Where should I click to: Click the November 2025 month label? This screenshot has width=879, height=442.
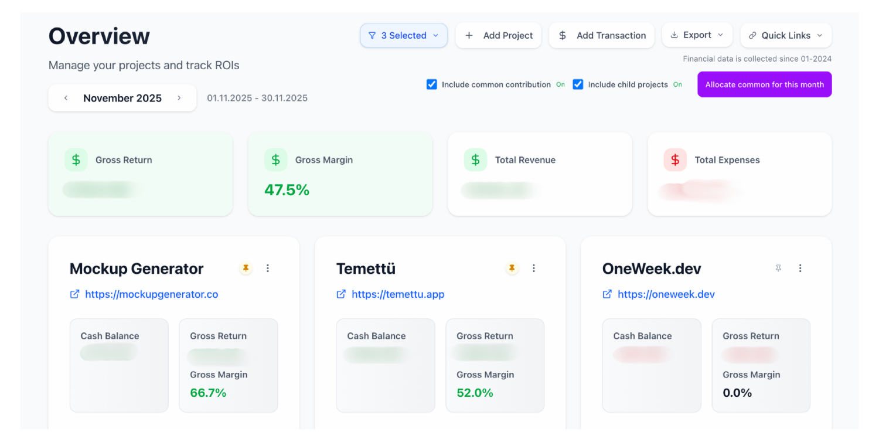pyautogui.click(x=122, y=98)
